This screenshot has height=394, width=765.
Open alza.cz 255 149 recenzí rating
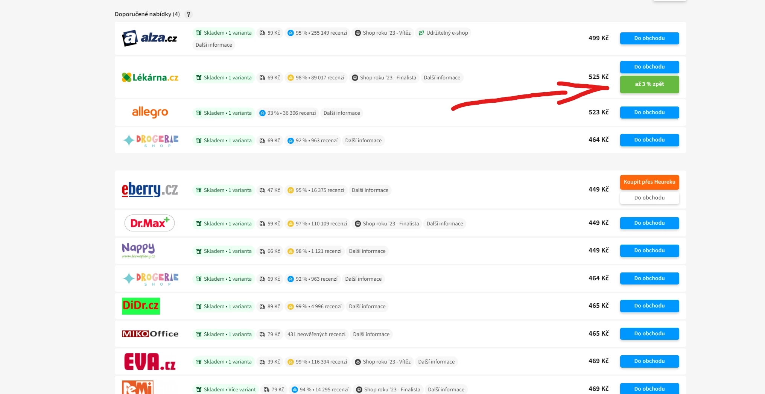(x=317, y=33)
